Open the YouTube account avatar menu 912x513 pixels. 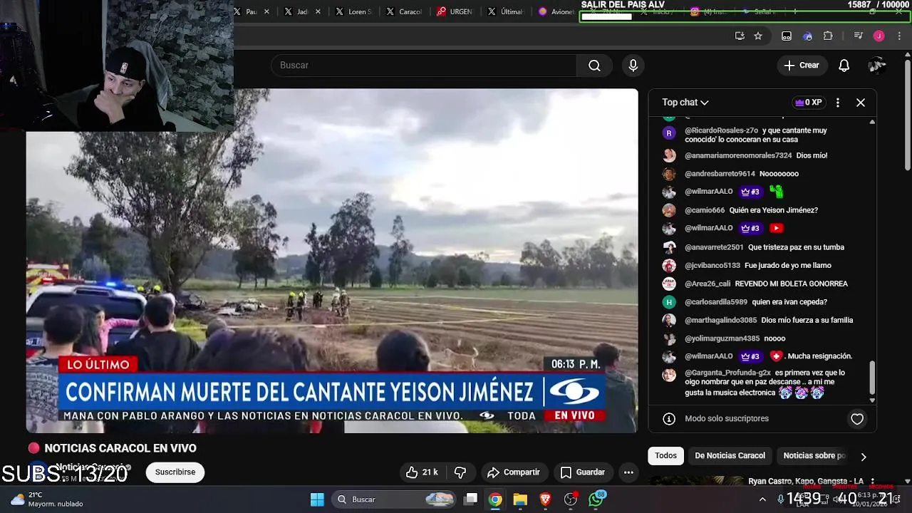tap(876, 66)
